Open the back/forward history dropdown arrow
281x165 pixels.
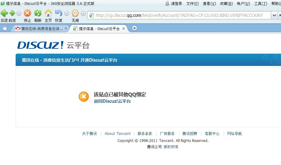click(19, 13)
